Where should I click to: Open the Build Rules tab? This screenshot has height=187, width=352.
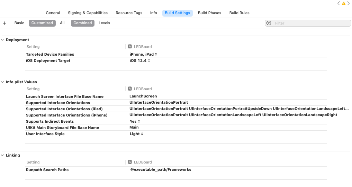(x=239, y=13)
